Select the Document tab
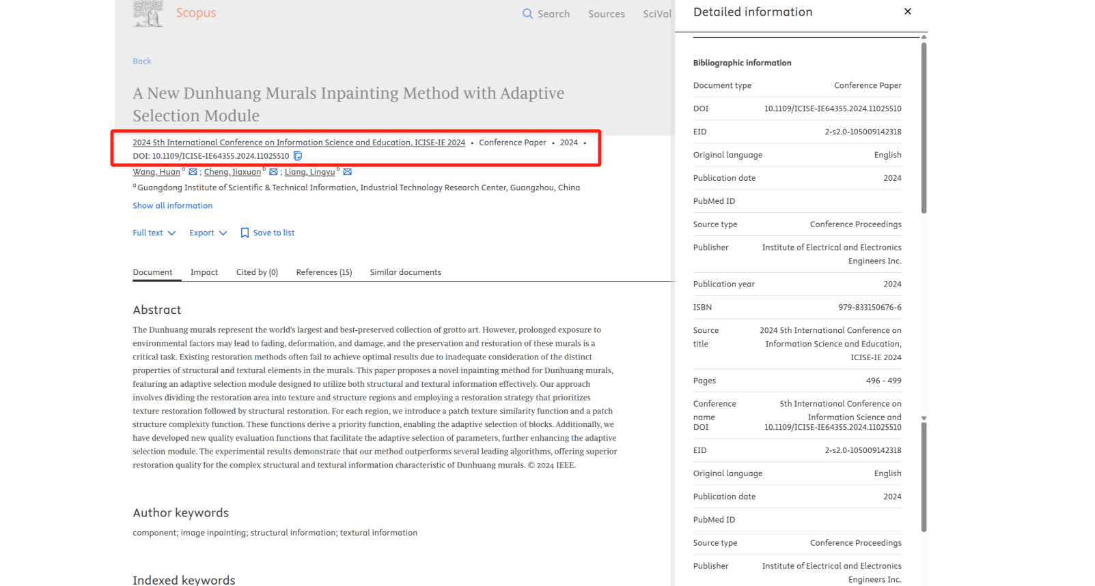 (152, 272)
